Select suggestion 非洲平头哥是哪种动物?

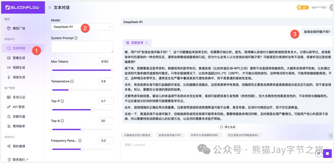point(205,135)
